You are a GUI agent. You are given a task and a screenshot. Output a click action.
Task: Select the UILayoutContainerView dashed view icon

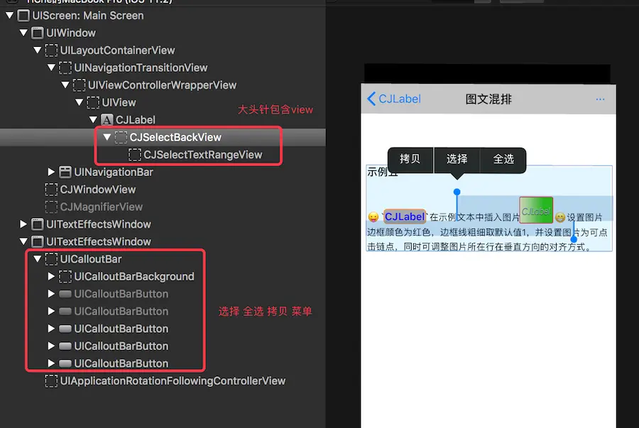point(51,50)
